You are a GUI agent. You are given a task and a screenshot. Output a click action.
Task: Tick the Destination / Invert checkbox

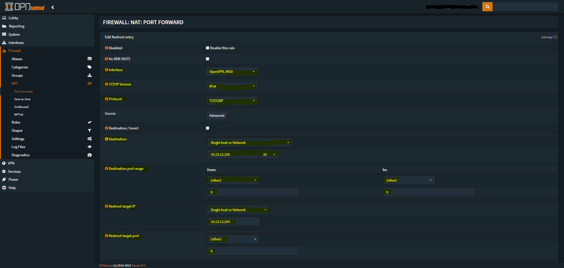click(x=207, y=128)
